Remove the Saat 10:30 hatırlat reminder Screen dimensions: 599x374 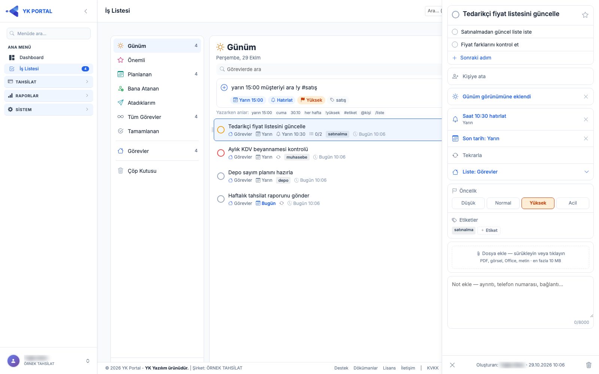pyautogui.click(x=586, y=119)
